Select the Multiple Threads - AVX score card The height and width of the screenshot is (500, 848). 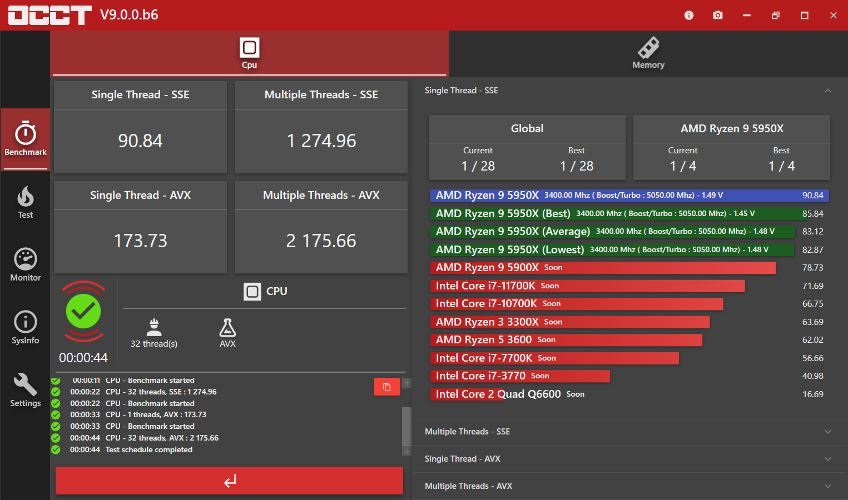pyautogui.click(x=321, y=227)
